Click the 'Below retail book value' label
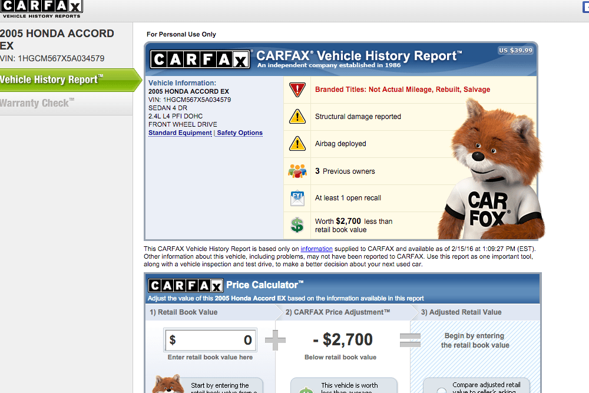This screenshot has width=589, height=393. point(340,357)
